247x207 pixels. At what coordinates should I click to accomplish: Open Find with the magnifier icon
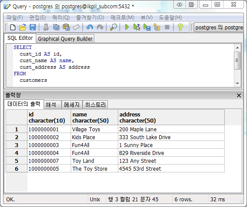tap(113, 27)
